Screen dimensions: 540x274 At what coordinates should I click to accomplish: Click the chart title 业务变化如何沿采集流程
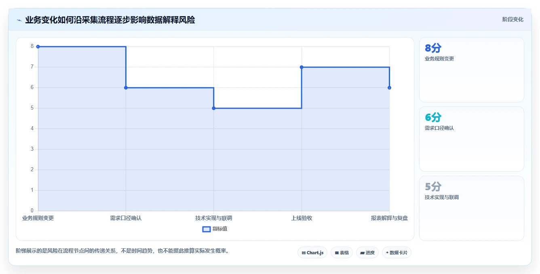110,20
